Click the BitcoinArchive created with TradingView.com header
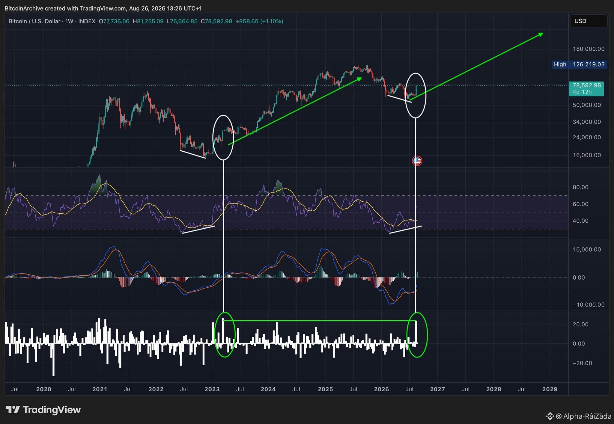The height and width of the screenshot is (424, 614). [103, 8]
